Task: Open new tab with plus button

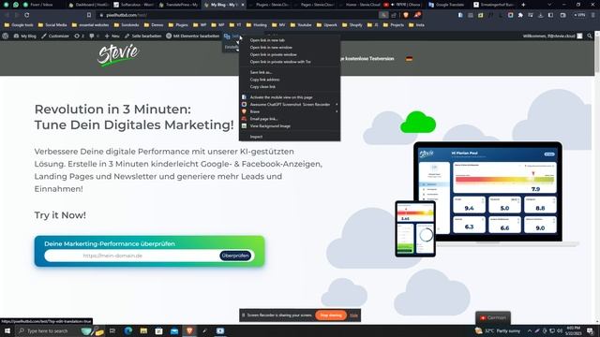Action: (x=523, y=5)
